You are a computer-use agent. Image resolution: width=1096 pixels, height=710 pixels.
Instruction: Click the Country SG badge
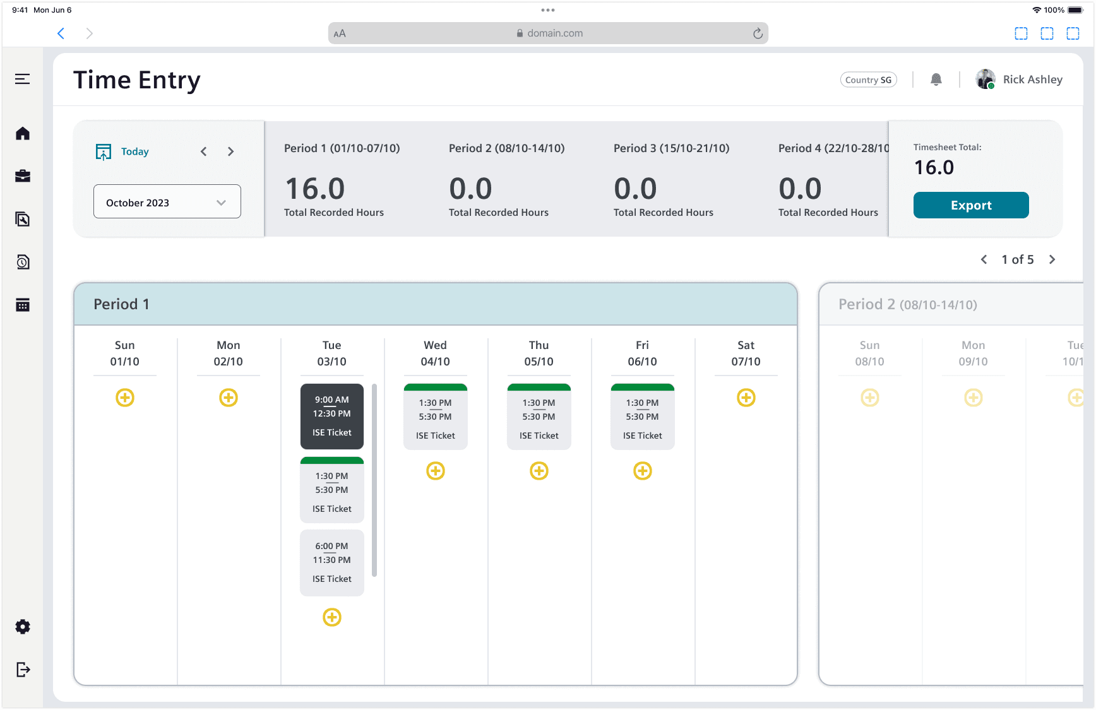[869, 80]
